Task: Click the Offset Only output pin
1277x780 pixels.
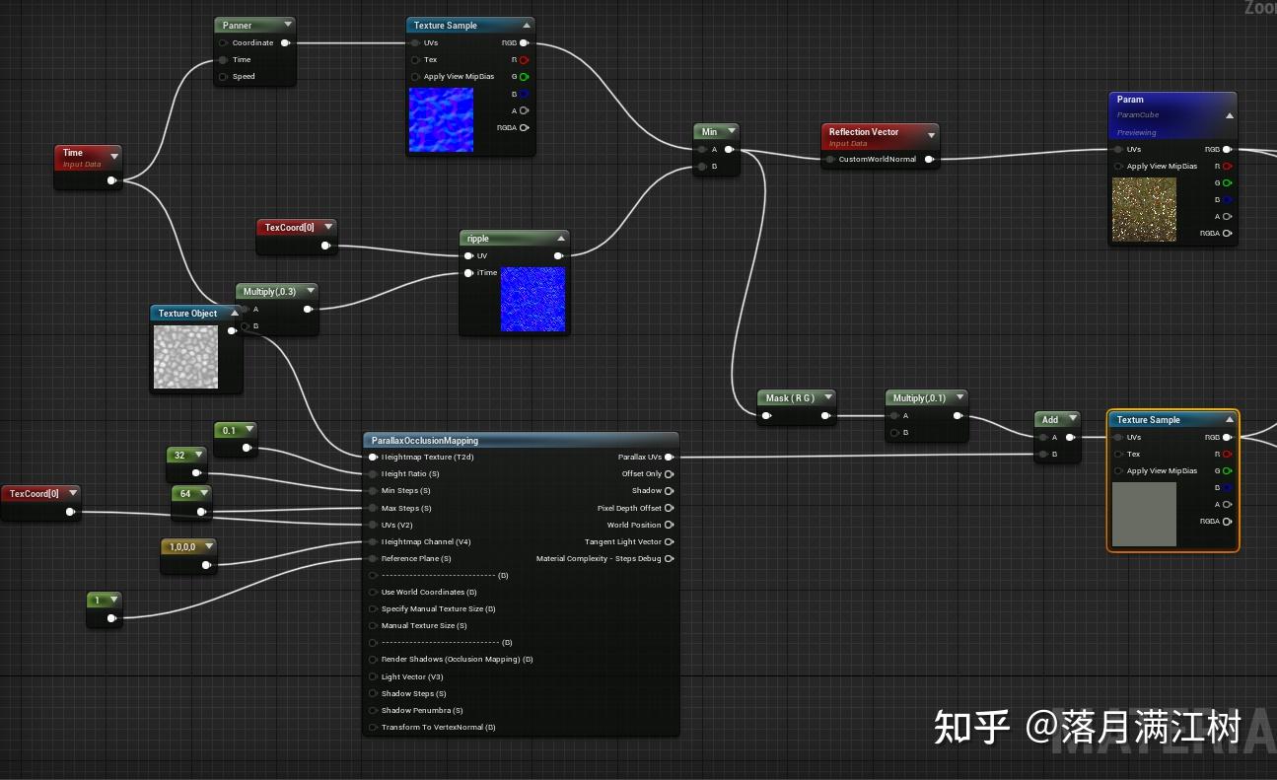Action: [x=670, y=473]
